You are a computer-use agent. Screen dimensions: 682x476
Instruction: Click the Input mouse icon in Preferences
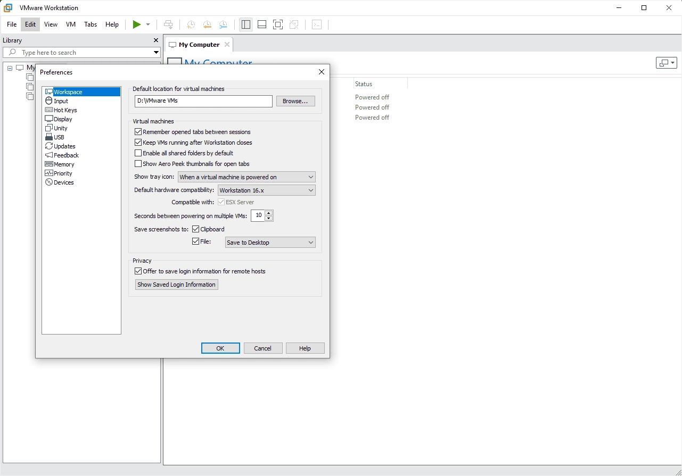click(49, 101)
